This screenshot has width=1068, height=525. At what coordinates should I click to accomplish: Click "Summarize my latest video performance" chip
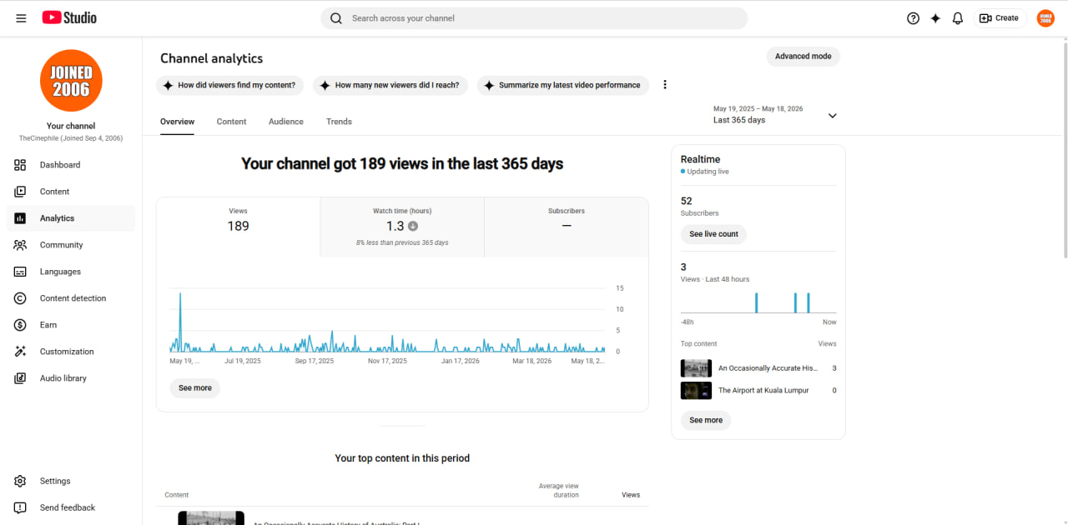[x=562, y=85]
